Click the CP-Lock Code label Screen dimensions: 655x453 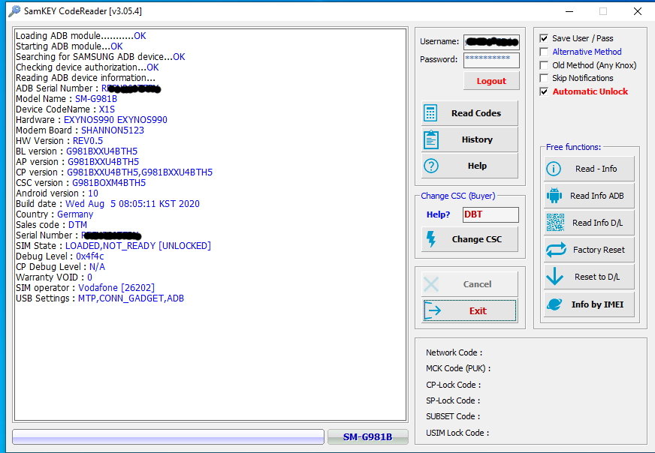[453, 385]
